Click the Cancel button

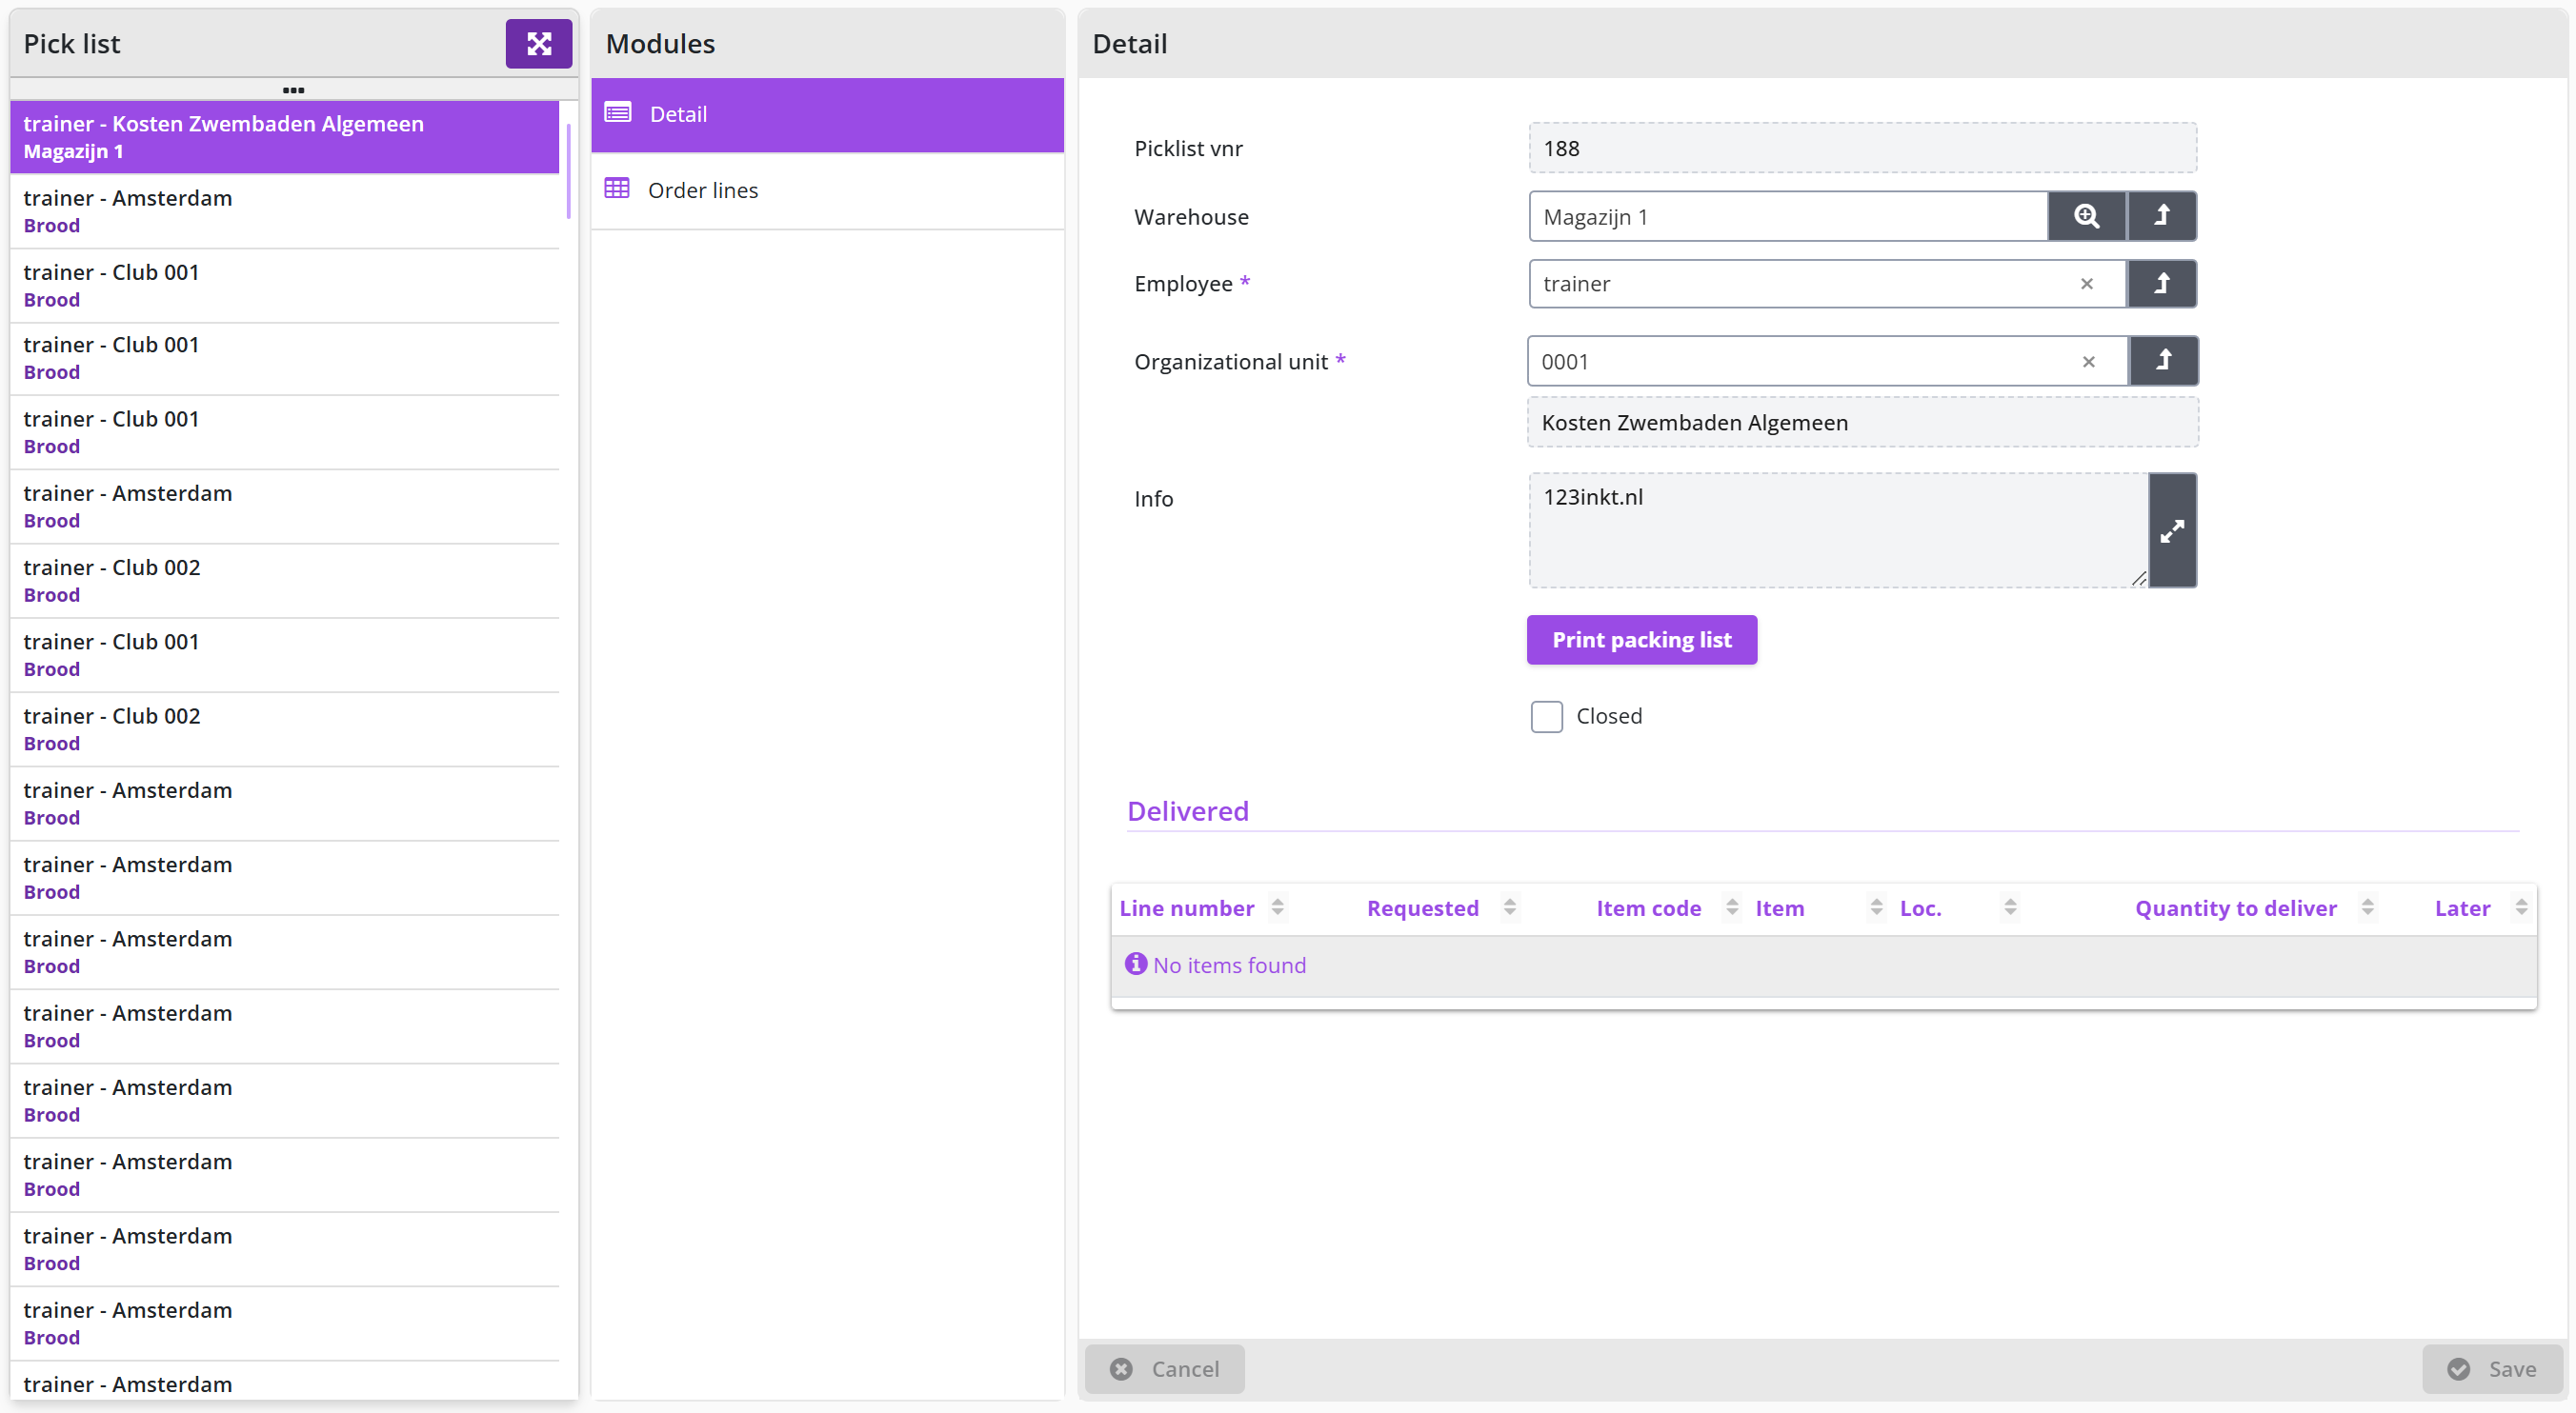(x=1165, y=1368)
